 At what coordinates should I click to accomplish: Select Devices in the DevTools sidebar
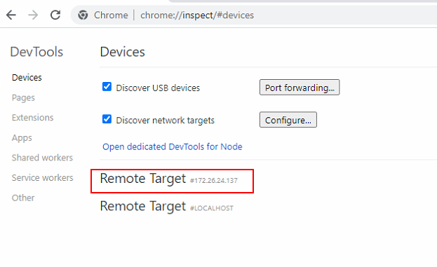(27, 77)
